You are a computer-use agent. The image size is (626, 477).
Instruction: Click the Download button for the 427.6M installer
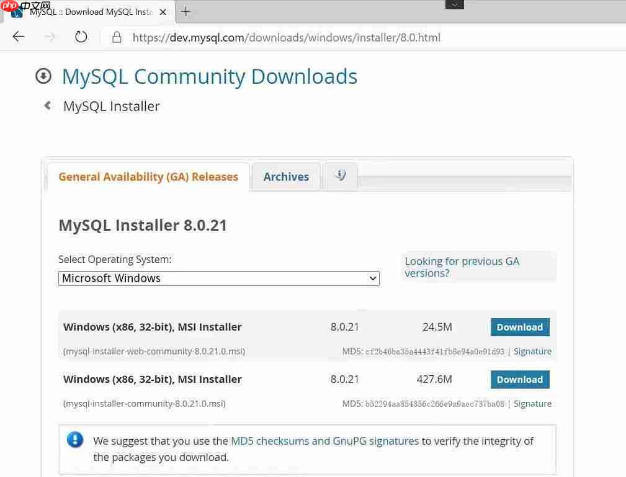pos(519,379)
